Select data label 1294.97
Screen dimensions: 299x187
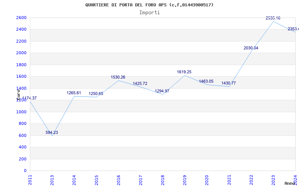pos(162,91)
